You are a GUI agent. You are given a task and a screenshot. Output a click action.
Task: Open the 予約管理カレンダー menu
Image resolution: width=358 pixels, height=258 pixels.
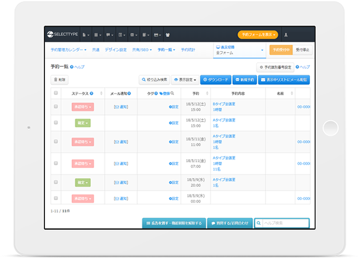point(69,50)
